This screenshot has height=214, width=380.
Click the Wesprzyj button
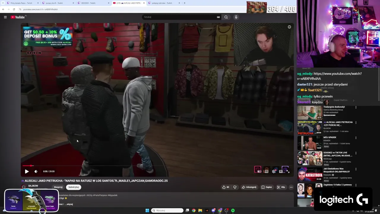coord(58,187)
